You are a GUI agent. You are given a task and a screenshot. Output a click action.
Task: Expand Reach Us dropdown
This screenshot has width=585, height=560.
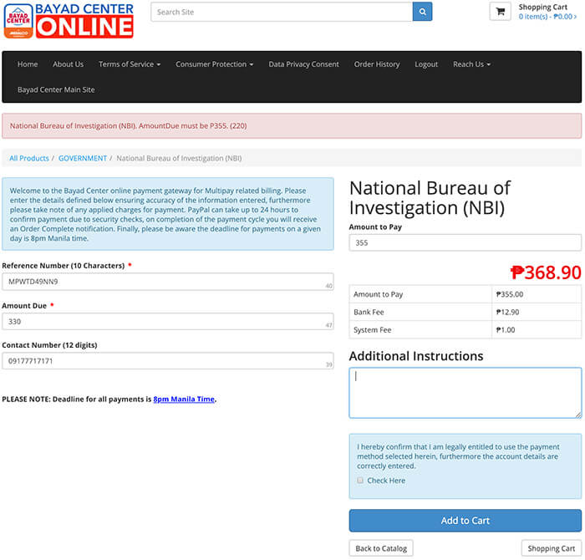coord(471,64)
